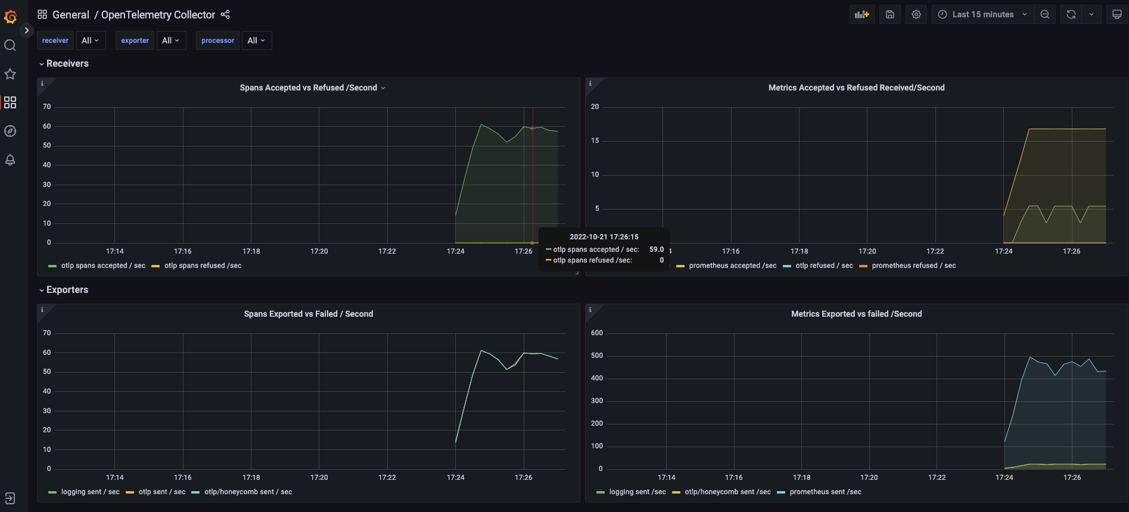Open the search dashboards icon
The width and height of the screenshot is (1129, 512).
[x=10, y=45]
